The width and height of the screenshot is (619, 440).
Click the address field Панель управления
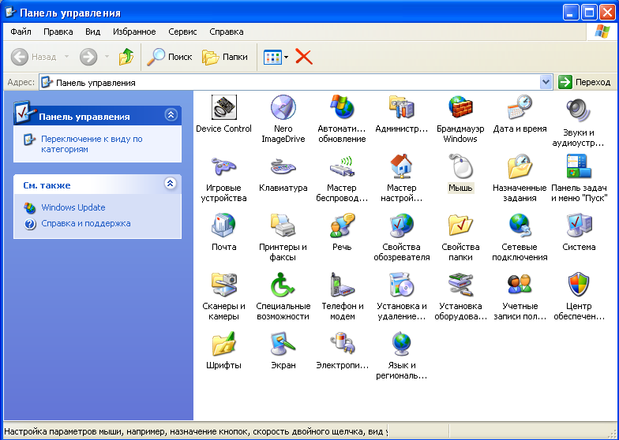(x=289, y=82)
